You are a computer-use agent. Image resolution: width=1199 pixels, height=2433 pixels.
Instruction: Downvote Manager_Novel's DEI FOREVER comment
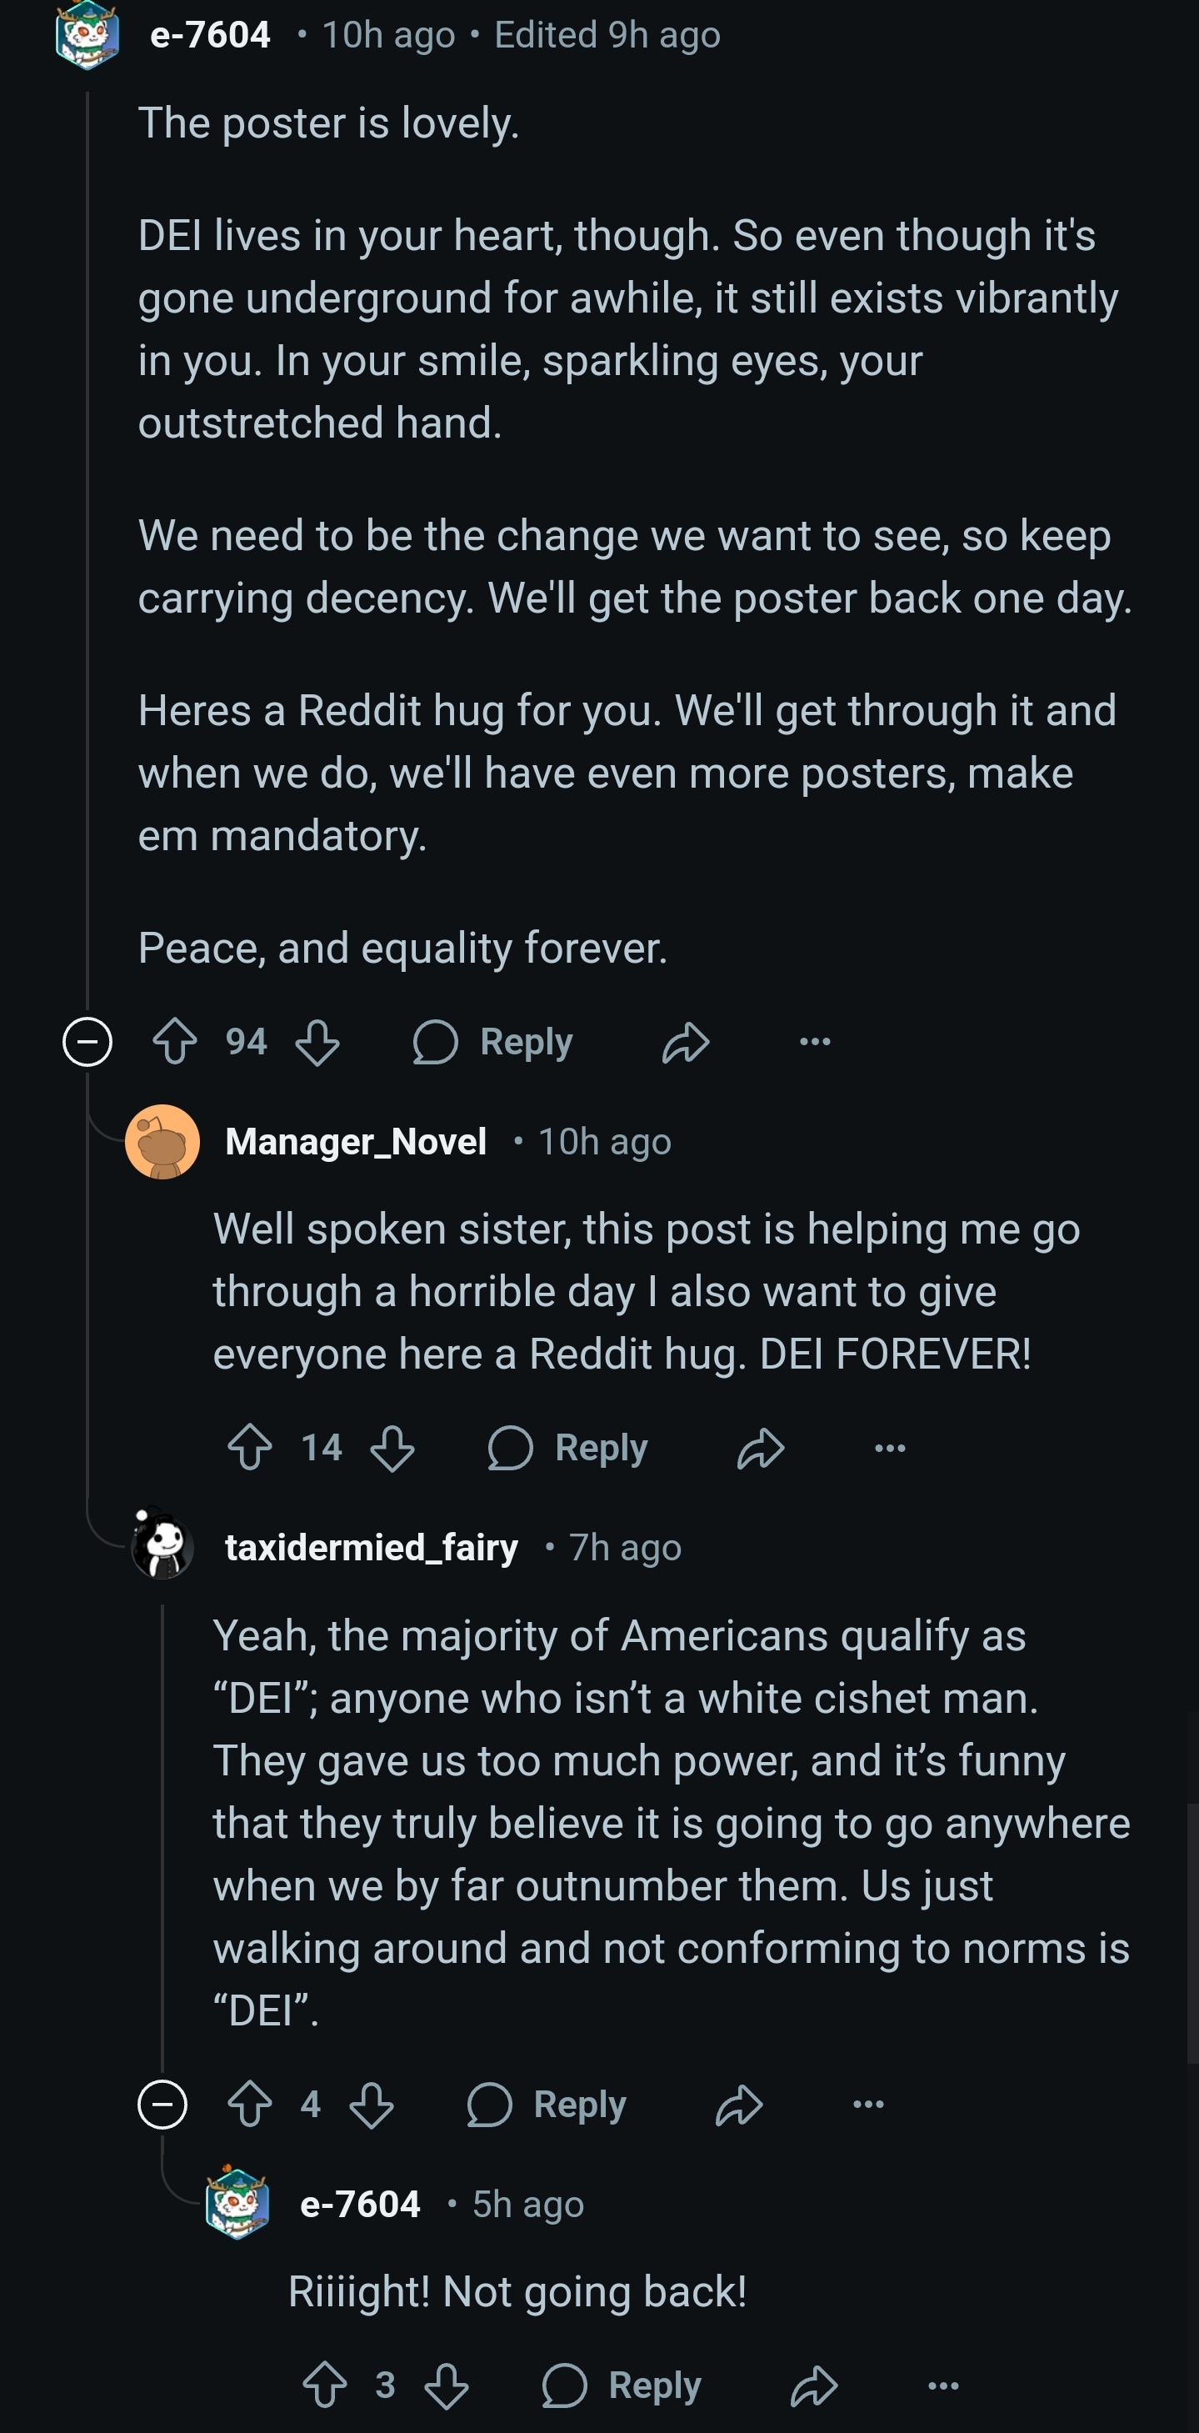point(392,1448)
